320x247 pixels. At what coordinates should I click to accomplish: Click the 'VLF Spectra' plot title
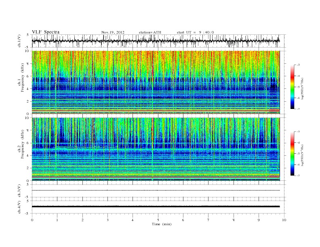[x=46, y=32]
